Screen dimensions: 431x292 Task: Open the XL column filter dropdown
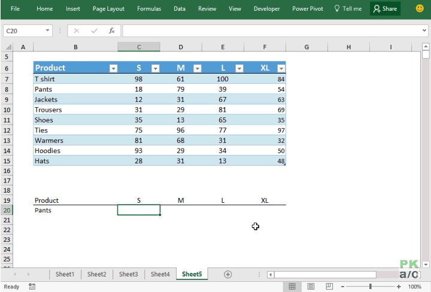tap(281, 68)
